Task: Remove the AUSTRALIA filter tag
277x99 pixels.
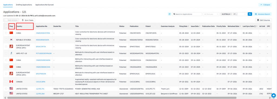Action: [x=231, y=14]
